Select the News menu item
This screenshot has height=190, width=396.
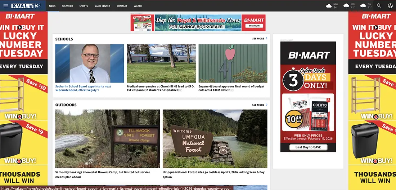point(52,6)
